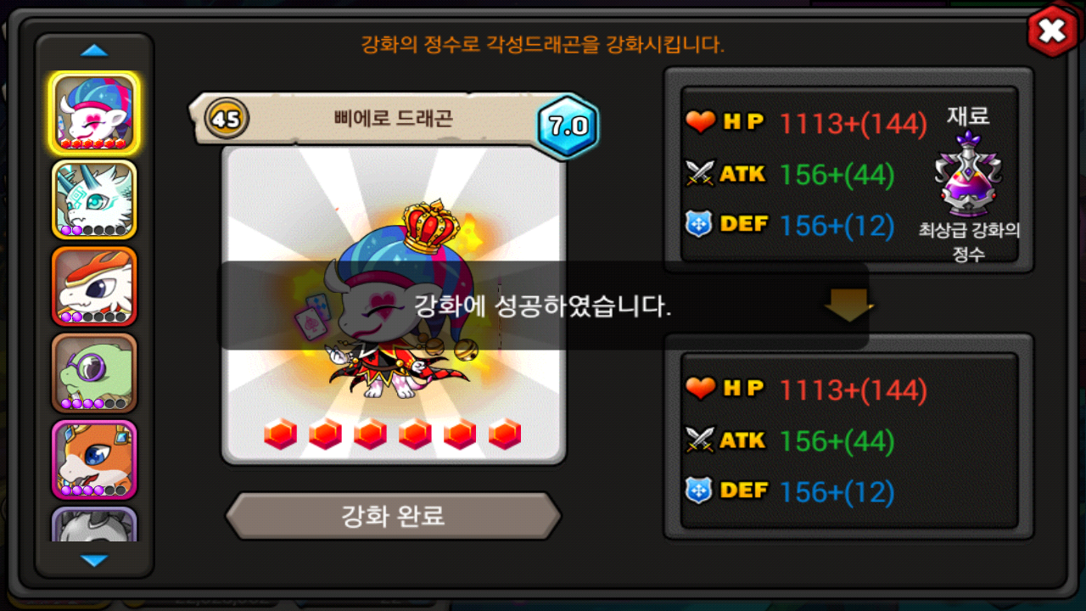Screen dimensions: 1086x611
Task: Pick the green dragon with purple goggles
Action: click(x=94, y=373)
